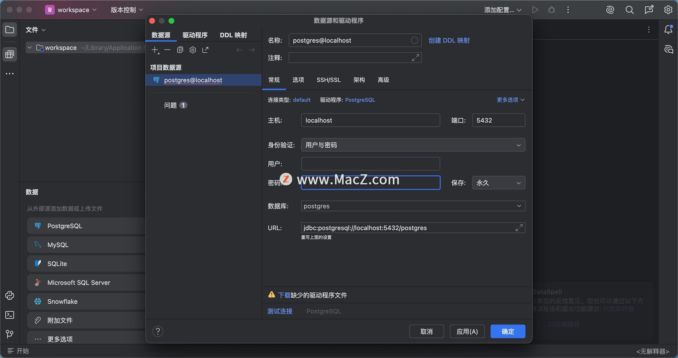The image size is (678, 358).
Task: Choose Snowflake in the 数据 panel
Action: (x=87, y=301)
